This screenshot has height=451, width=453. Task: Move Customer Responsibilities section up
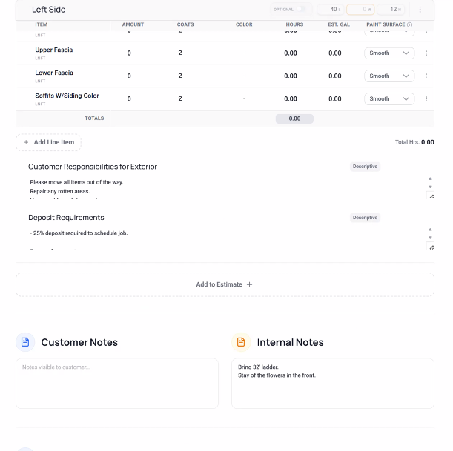pos(430,178)
